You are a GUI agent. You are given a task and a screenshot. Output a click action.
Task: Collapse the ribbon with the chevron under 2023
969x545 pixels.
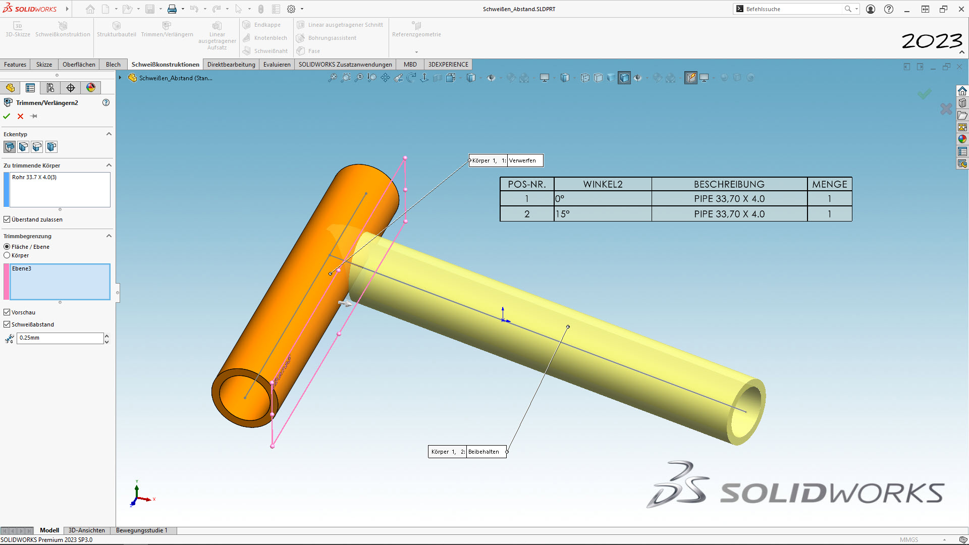pos(962,52)
